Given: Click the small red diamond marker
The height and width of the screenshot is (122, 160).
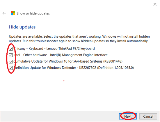Looking at the screenshot, I should coord(64,81).
